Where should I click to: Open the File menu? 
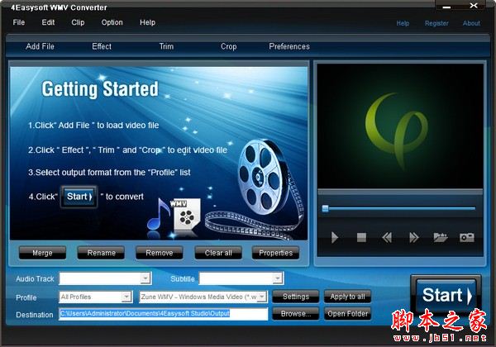[x=19, y=22]
